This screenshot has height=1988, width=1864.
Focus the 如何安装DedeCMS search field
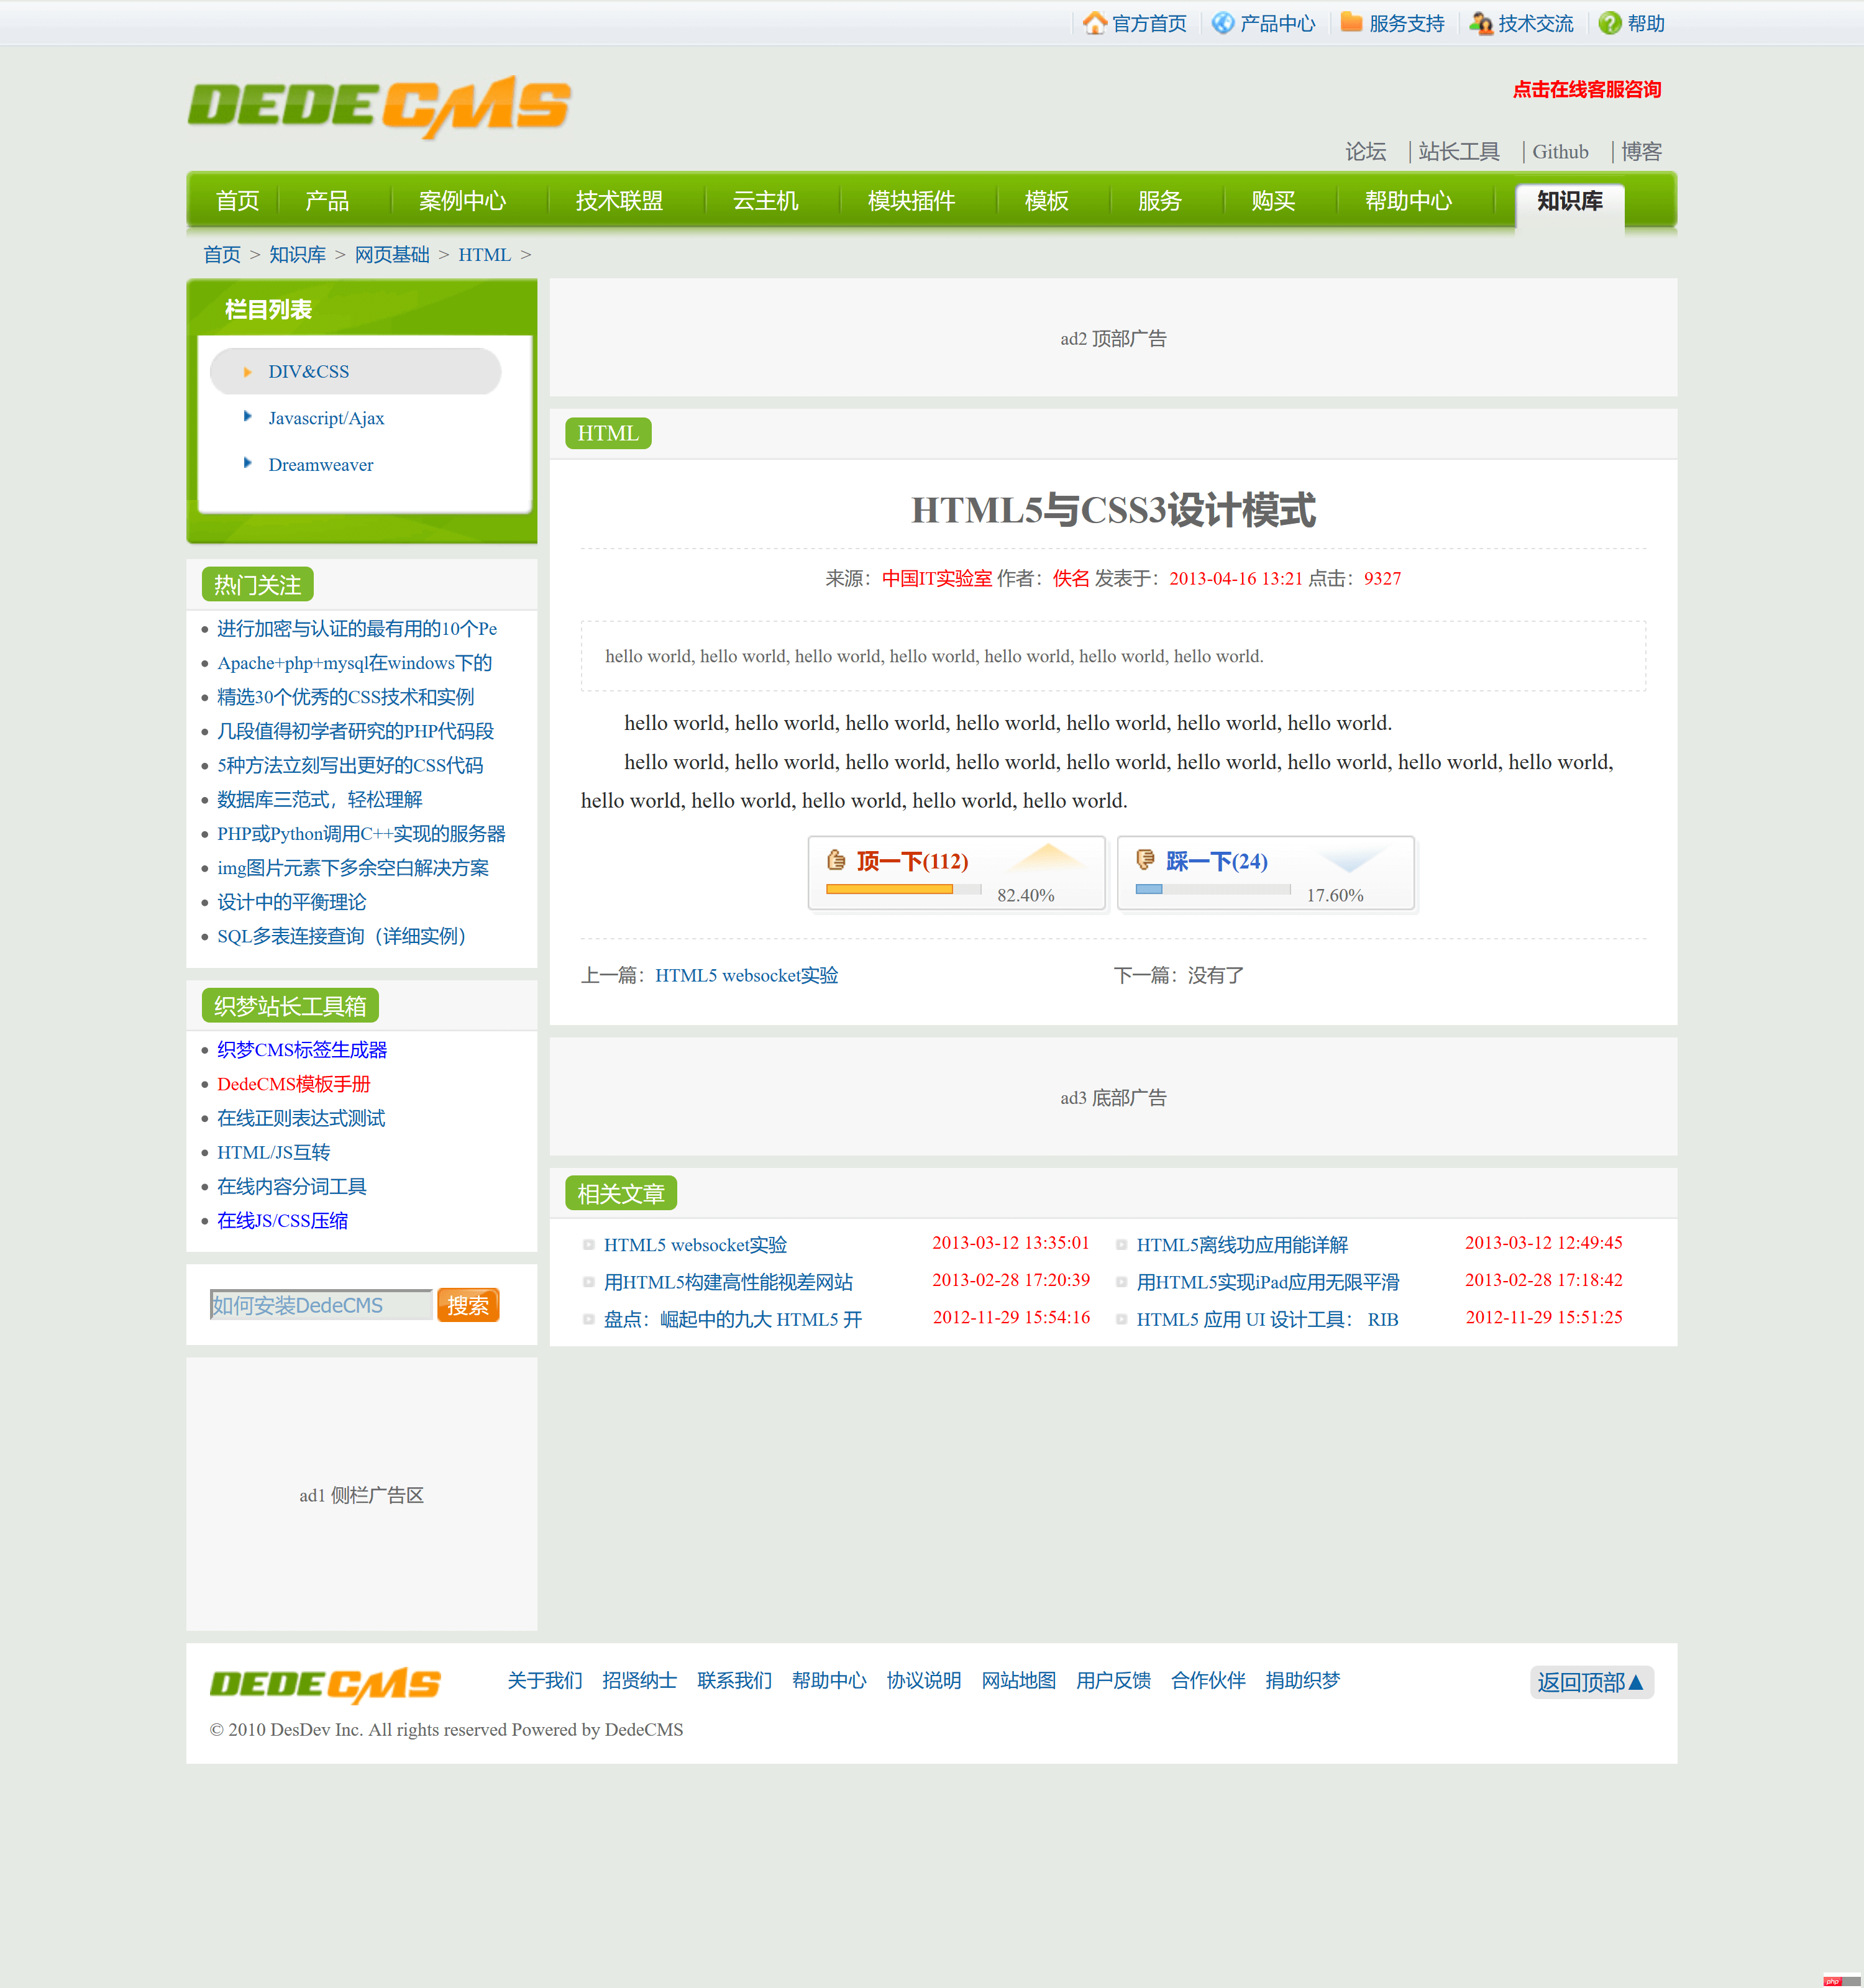(x=320, y=1305)
